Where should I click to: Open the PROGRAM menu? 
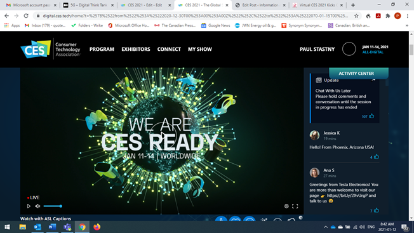click(x=102, y=49)
